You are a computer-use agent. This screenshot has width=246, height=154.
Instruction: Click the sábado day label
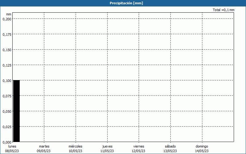pos(170,146)
